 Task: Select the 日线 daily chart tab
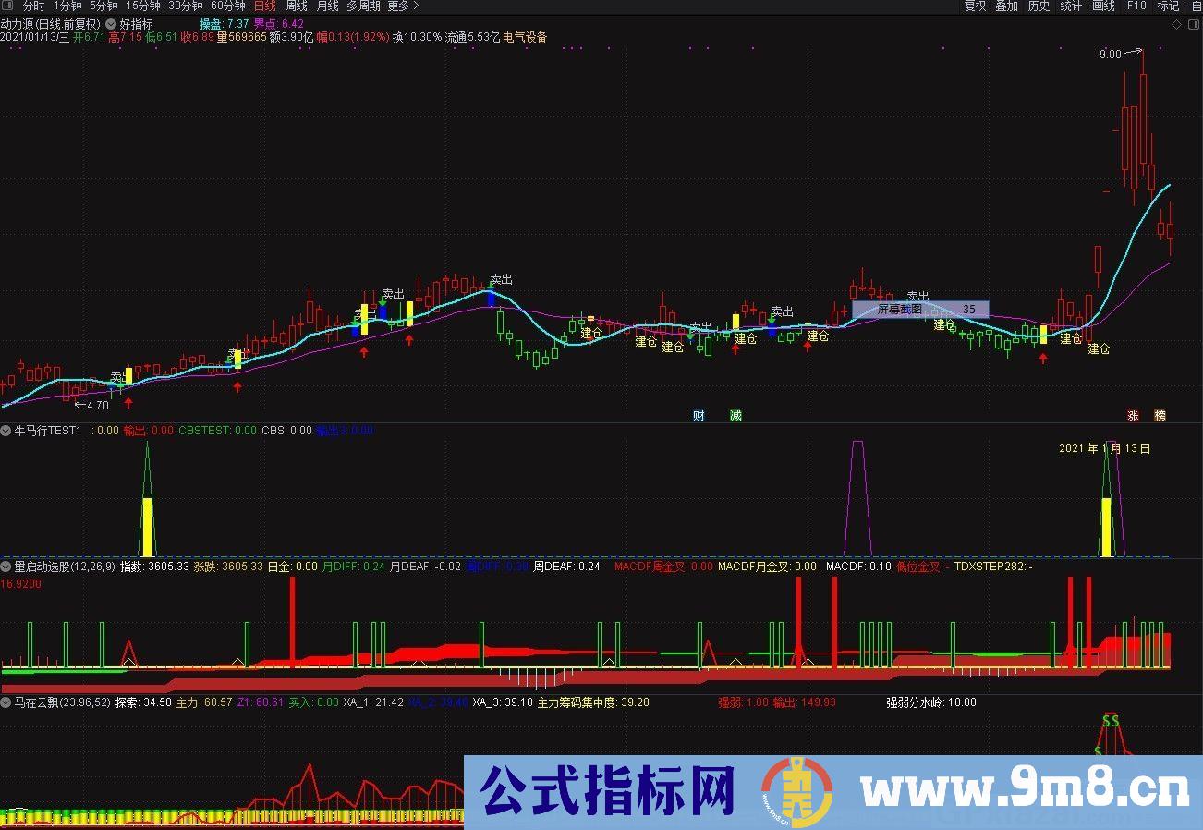pos(264,6)
